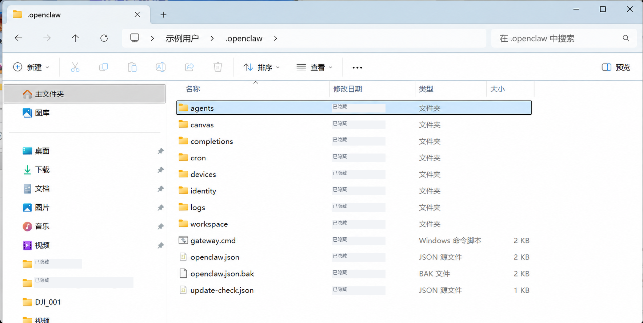This screenshot has height=323, width=643.
Task: Expand chevron after 示例用户 in address bar
Action: (212, 38)
